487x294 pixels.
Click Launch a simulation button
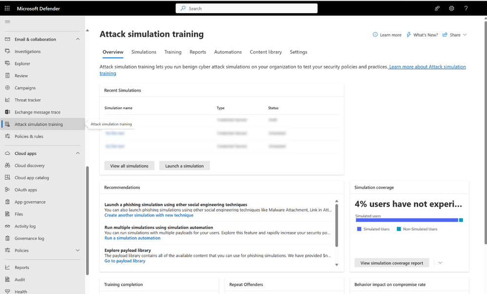(184, 166)
